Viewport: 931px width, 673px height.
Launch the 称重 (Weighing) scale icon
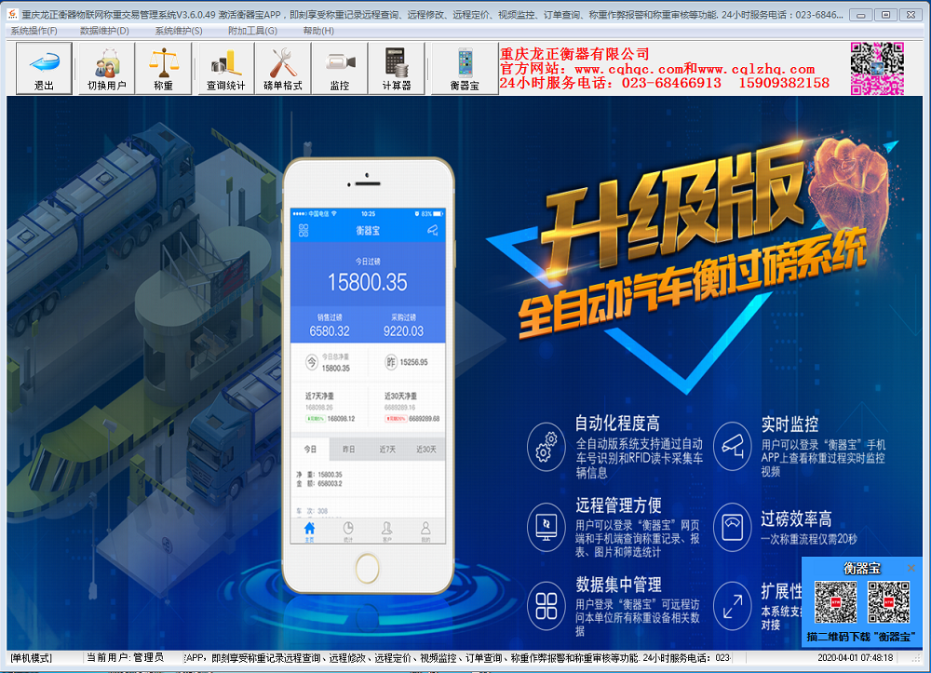[x=164, y=69]
